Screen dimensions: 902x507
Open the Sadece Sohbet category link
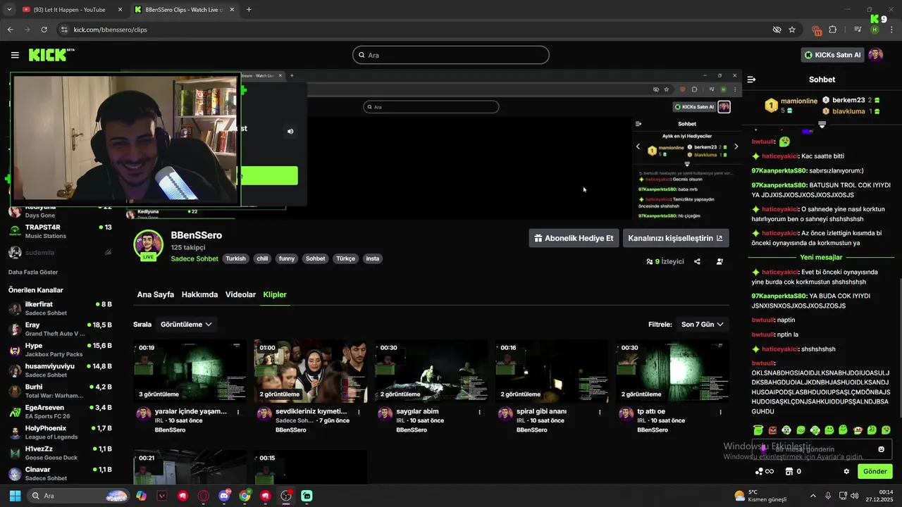[194, 258]
